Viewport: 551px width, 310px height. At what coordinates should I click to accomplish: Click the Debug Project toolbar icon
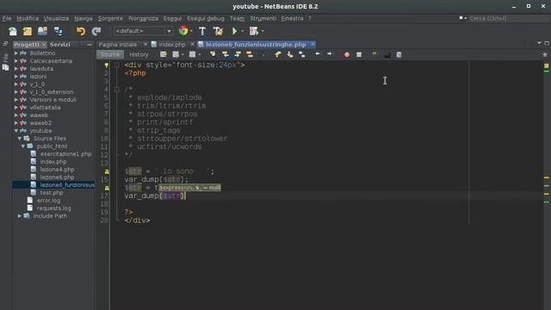point(254,31)
